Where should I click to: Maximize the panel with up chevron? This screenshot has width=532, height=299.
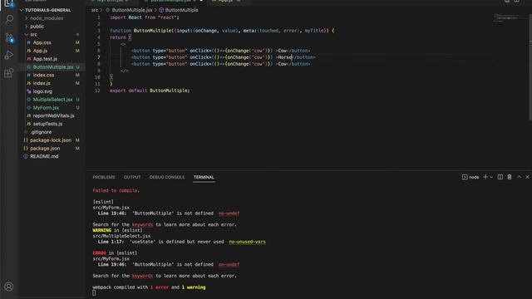pyautogui.click(x=519, y=177)
